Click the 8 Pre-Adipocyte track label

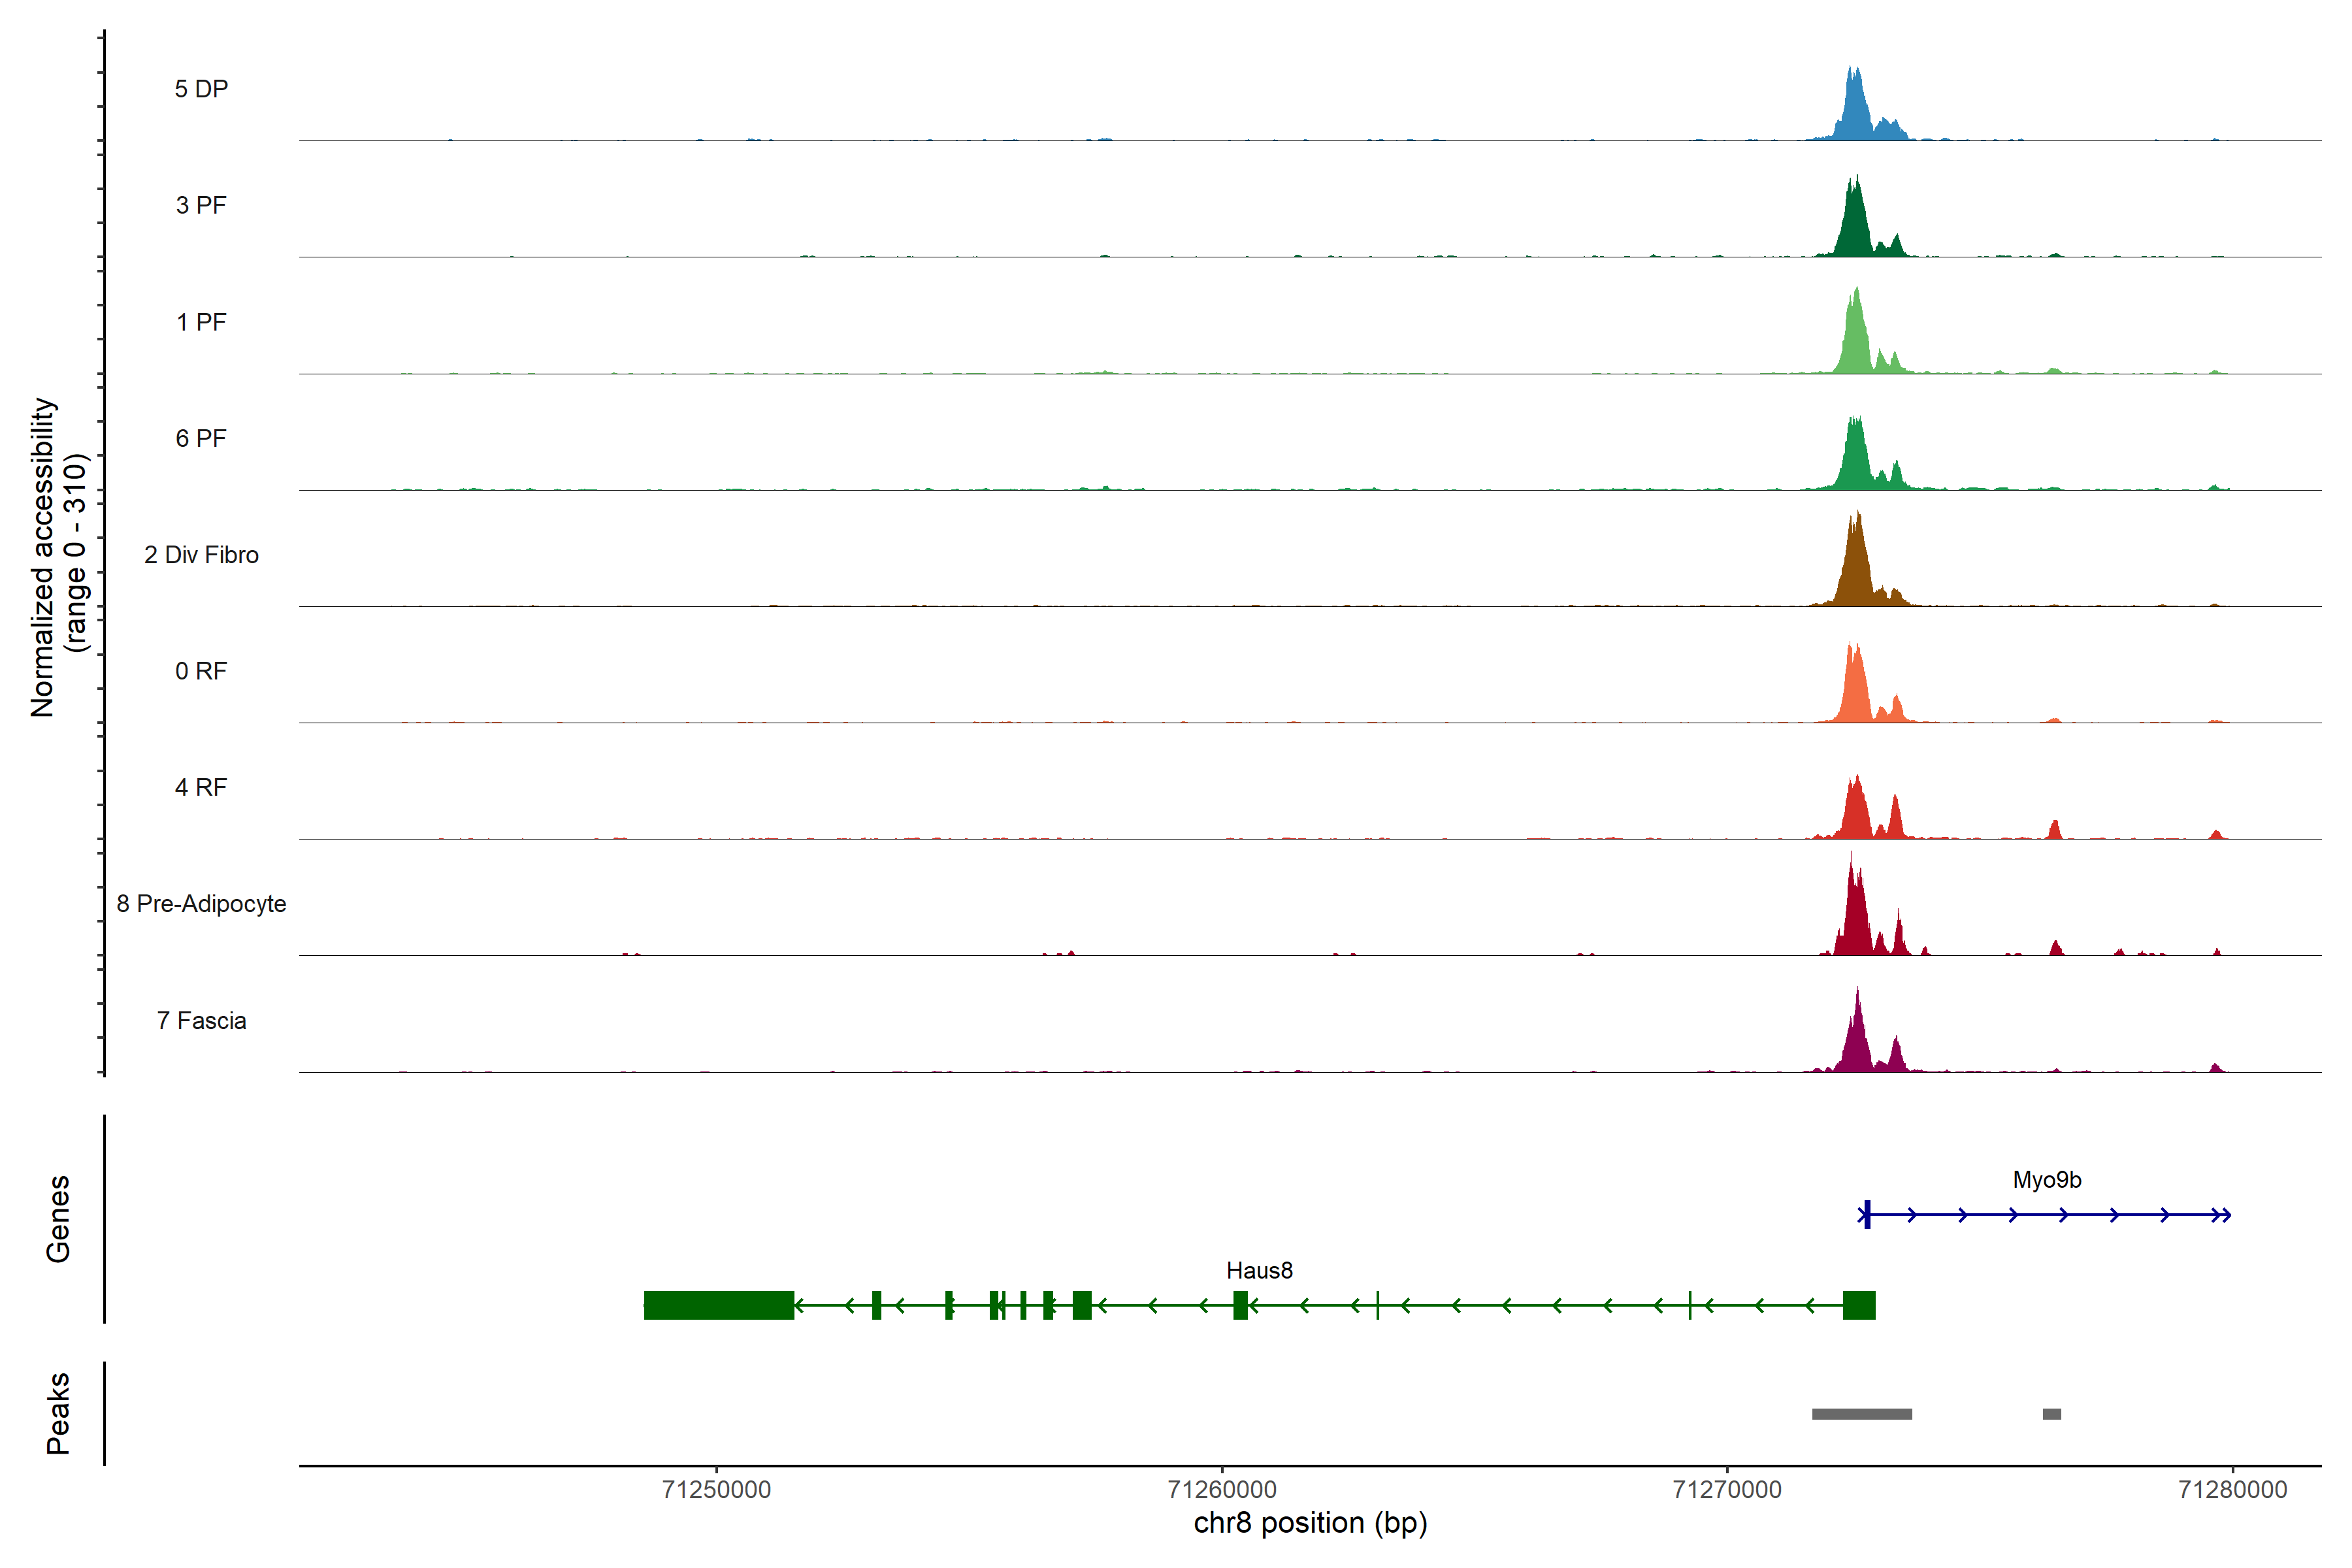pyautogui.click(x=201, y=904)
